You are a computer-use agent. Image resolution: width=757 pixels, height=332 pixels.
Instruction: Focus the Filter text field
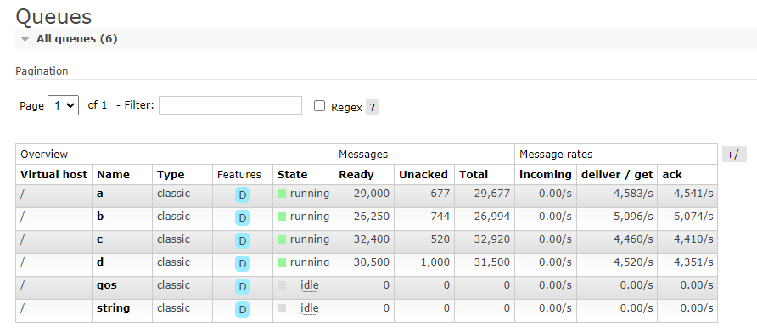(230, 105)
